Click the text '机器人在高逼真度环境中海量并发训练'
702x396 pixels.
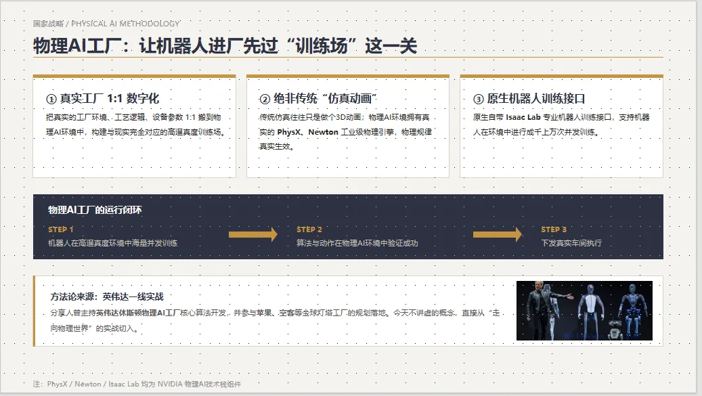(x=113, y=243)
